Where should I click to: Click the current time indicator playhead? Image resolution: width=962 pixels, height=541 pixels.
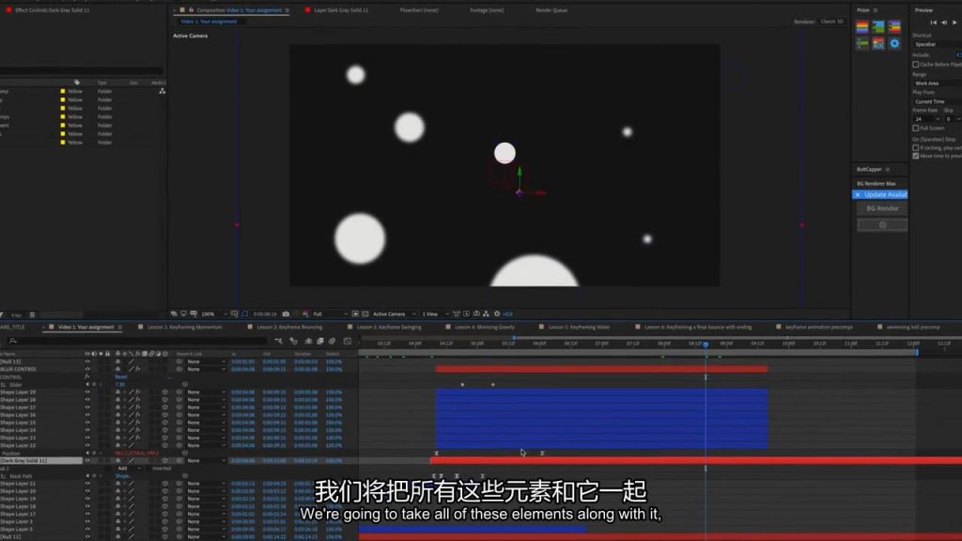[706, 345]
